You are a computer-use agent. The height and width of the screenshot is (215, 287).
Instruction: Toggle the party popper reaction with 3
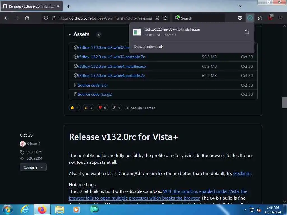(x=88, y=108)
